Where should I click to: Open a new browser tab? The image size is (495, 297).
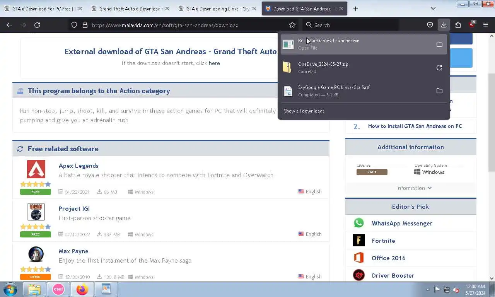[355, 9]
